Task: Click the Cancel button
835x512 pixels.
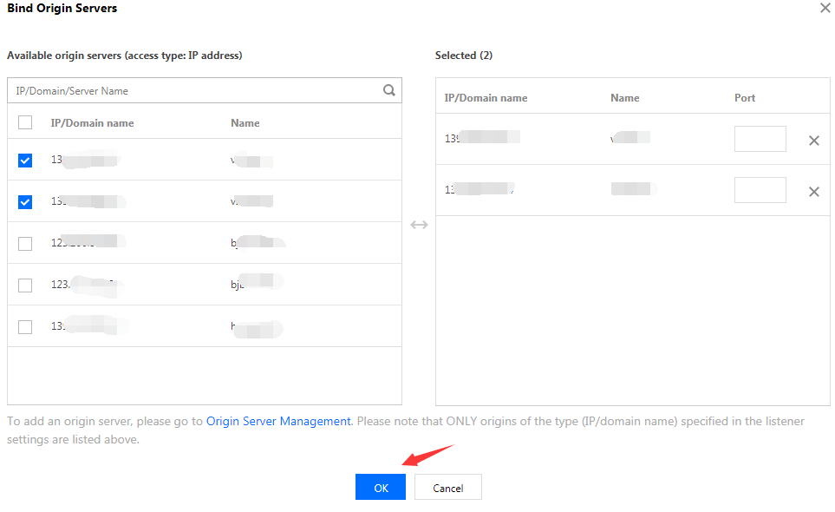Action: [447, 488]
